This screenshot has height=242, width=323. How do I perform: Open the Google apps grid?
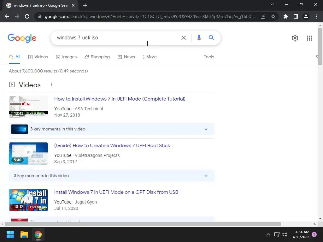click(309, 38)
